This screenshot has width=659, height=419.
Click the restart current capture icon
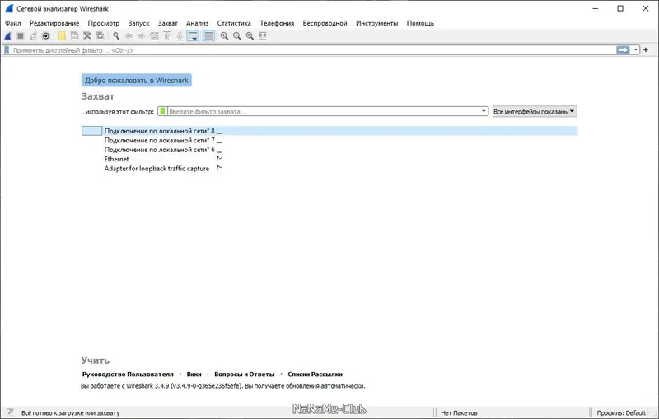tap(33, 36)
